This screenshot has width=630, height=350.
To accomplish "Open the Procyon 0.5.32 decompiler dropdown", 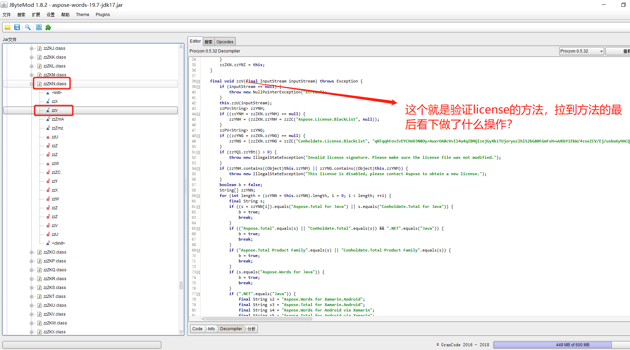I will pos(581,51).
